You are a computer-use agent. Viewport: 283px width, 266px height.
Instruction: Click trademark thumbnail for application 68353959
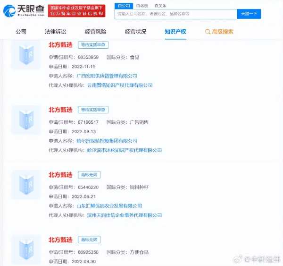[x=26, y=55]
